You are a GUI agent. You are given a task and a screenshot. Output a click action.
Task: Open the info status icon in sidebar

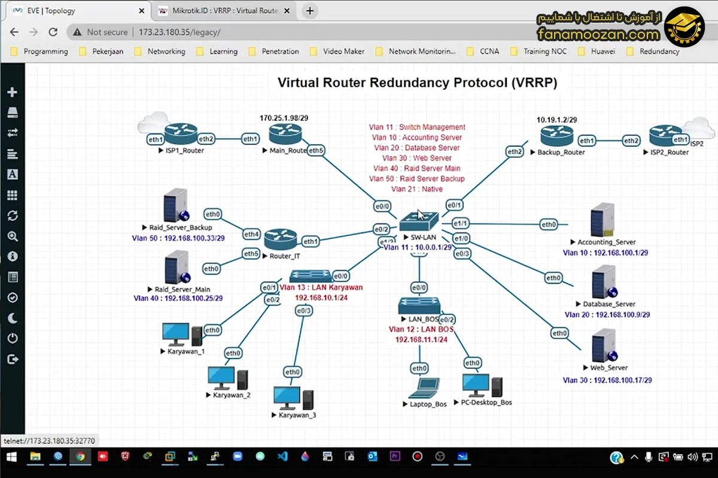click(12, 256)
